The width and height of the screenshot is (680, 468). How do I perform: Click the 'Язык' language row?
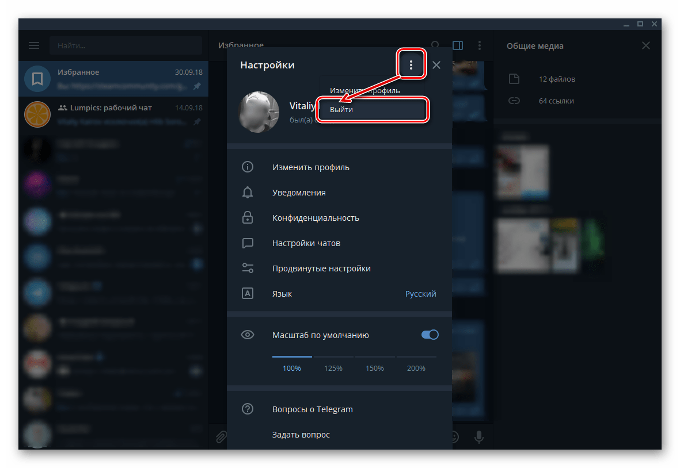[x=339, y=294]
